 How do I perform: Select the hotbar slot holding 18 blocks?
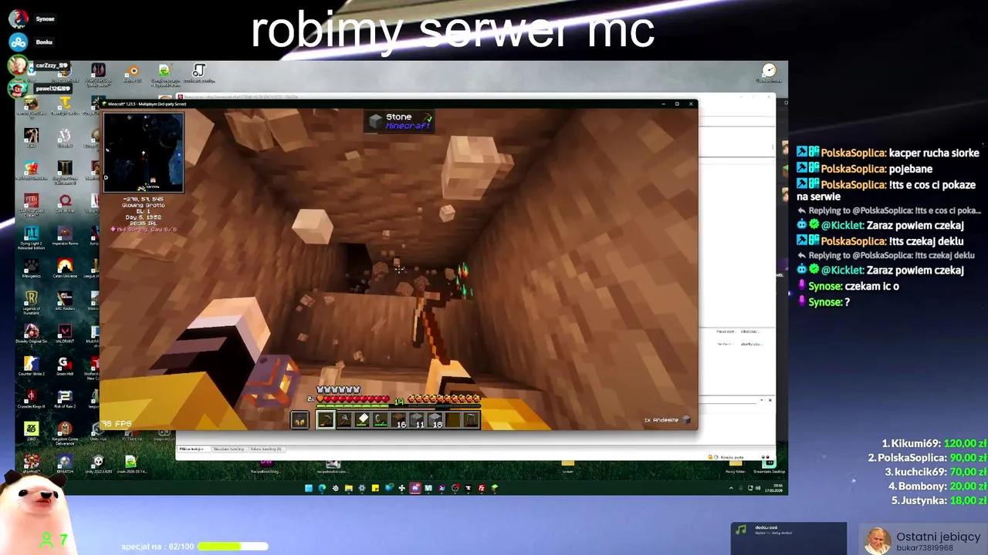pyautogui.click(x=436, y=420)
